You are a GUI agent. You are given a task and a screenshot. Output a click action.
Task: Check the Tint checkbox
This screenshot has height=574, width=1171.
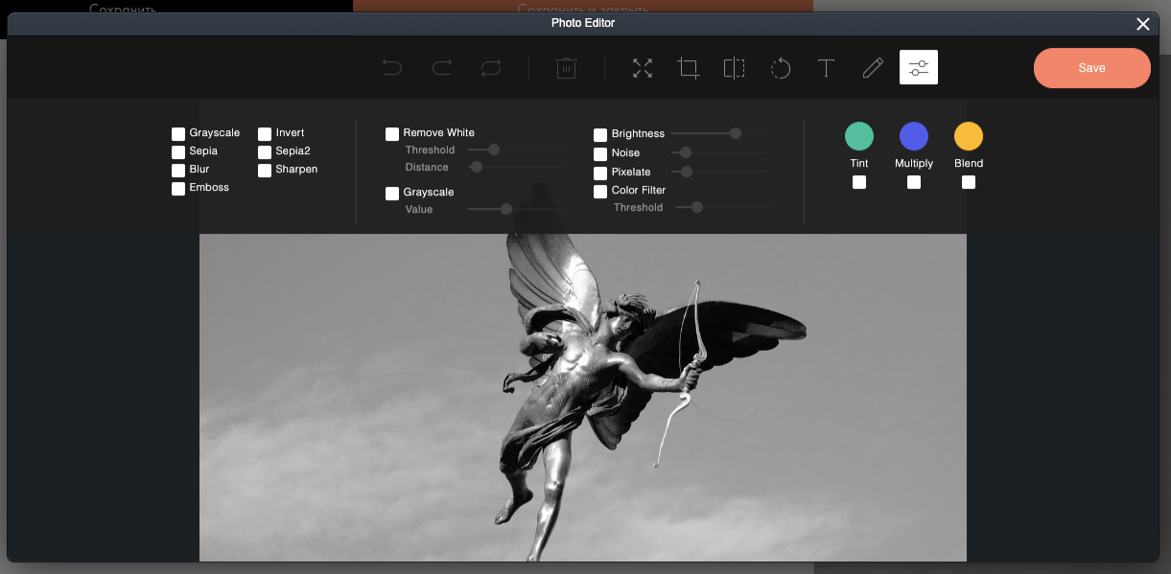859,182
